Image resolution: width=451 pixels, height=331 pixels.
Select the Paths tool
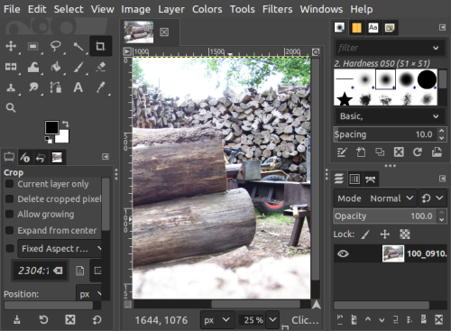point(56,87)
